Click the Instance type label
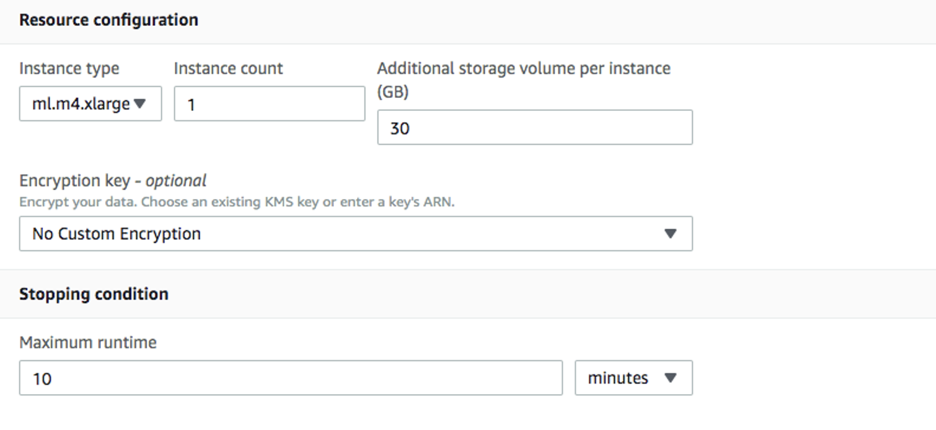936x430 pixels. (69, 69)
